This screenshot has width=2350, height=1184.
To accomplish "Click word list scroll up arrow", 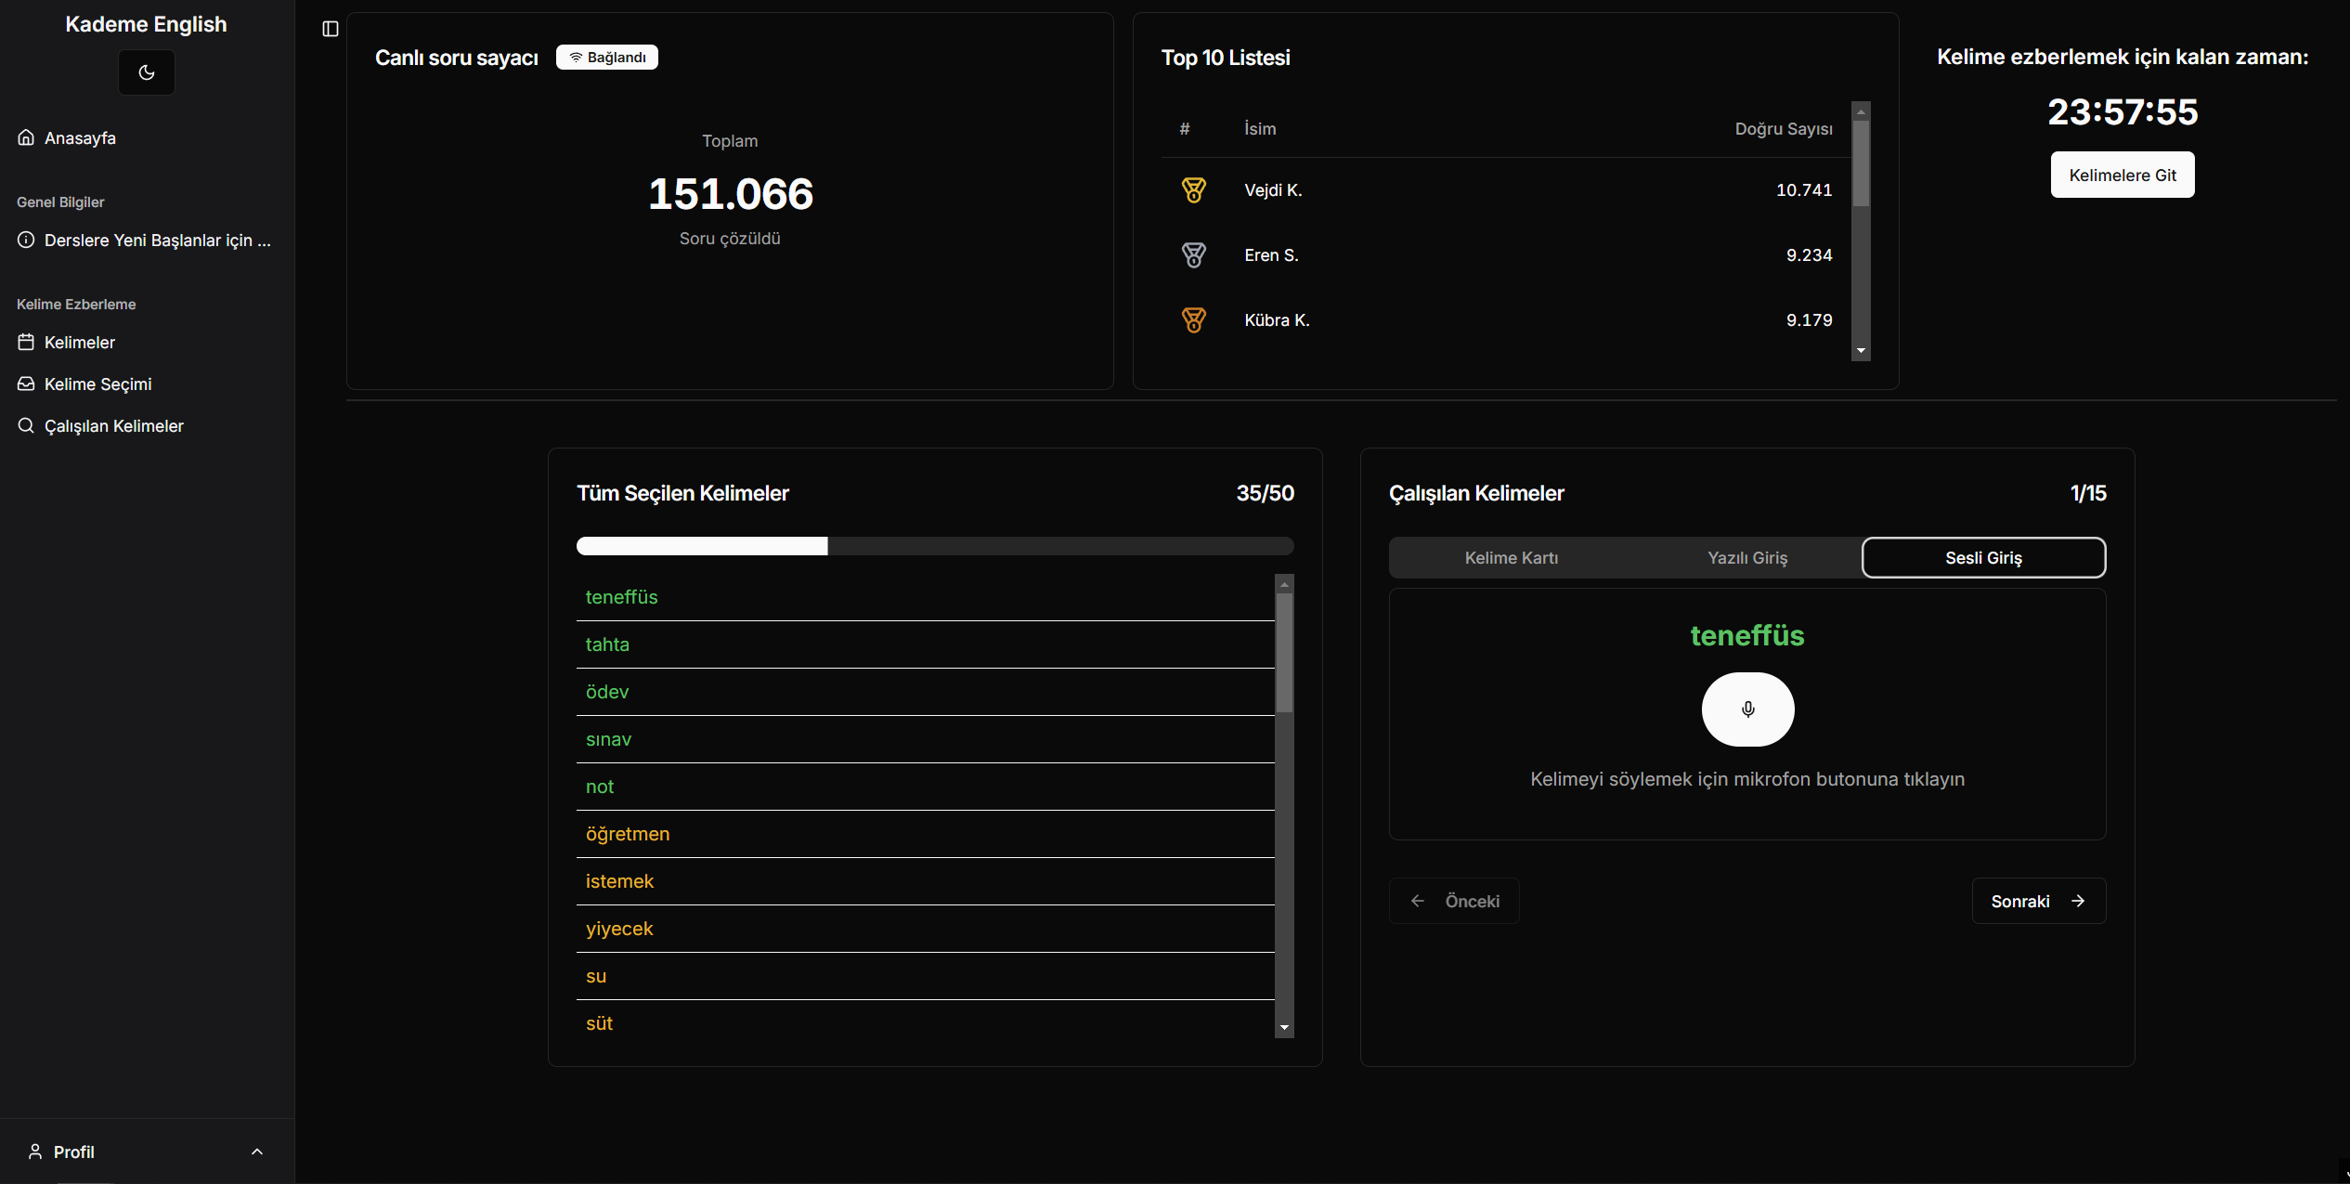I will point(1284,584).
